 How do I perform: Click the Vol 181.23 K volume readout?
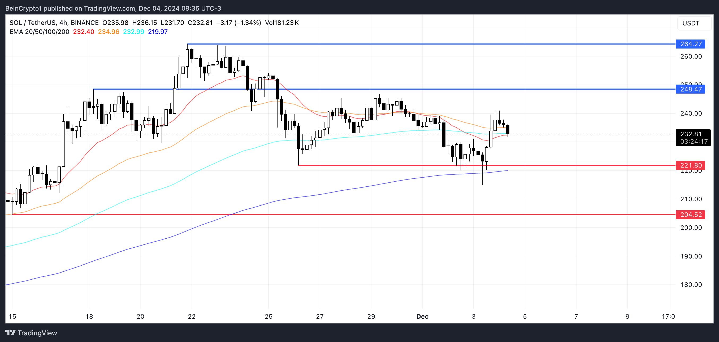tap(282, 23)
